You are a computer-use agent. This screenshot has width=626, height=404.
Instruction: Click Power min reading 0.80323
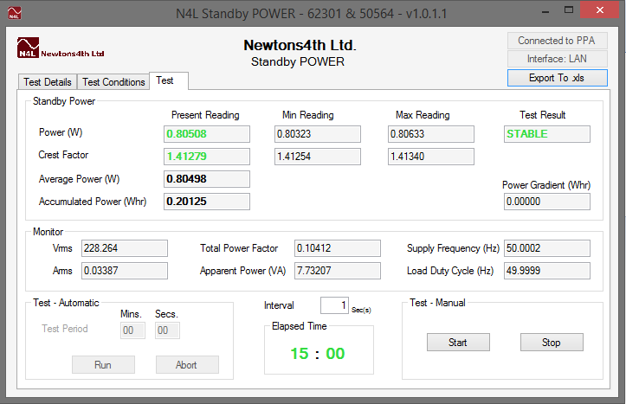pos(318,134)
